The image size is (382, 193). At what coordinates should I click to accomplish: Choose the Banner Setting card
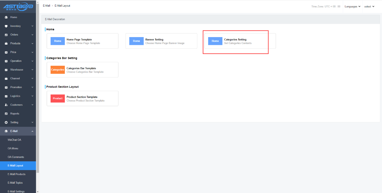(161, 41)
